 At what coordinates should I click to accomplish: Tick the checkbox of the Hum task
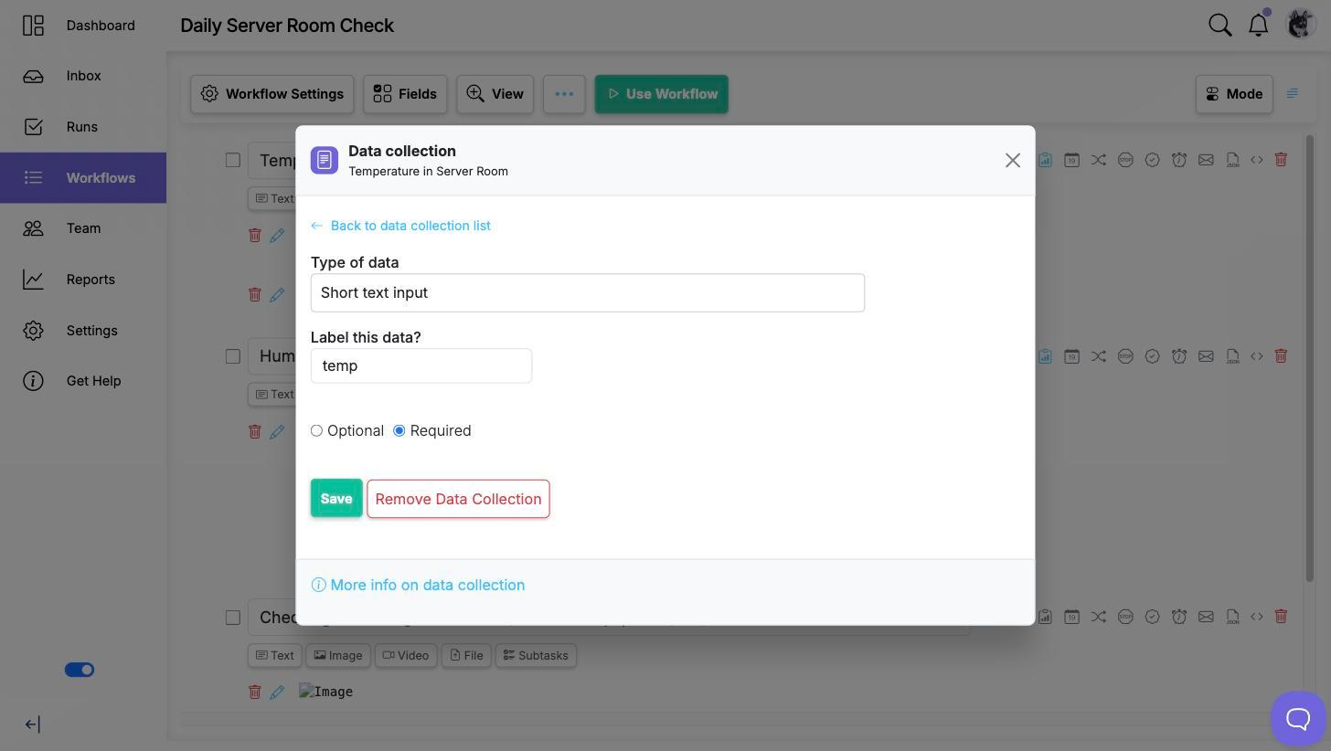pyautogui.click(x=233, y=356)
